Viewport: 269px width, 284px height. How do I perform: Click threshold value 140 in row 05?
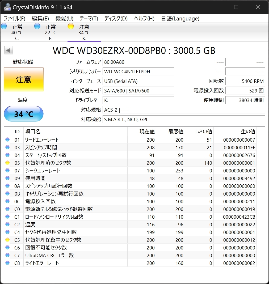[208, 163]
